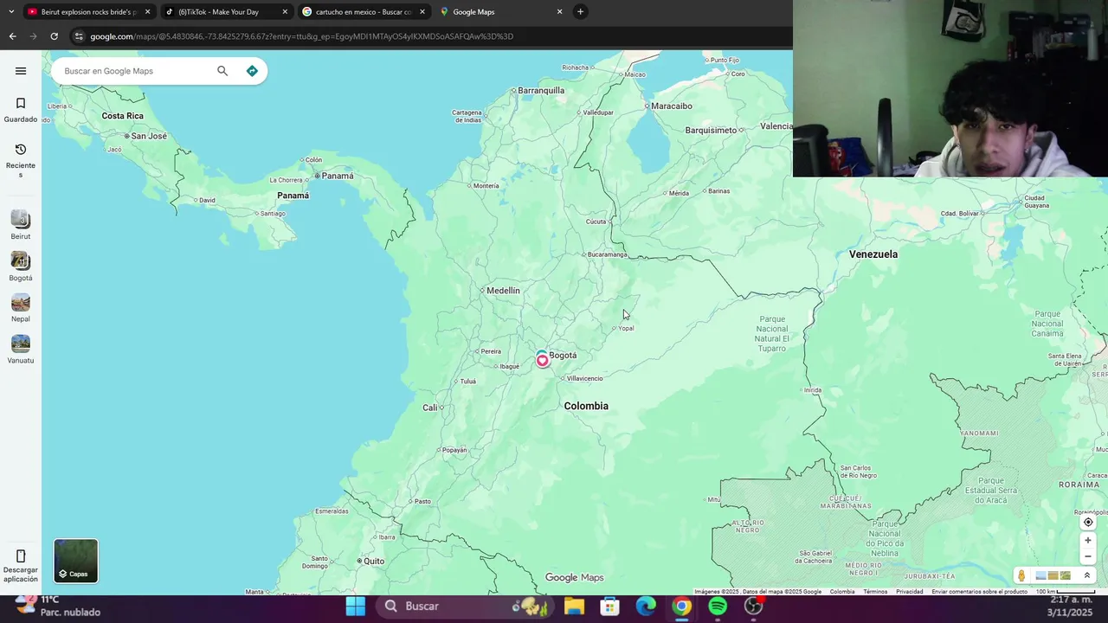Click the Cali city label
The image size is (1108, 623).
(x=430, y=408)
